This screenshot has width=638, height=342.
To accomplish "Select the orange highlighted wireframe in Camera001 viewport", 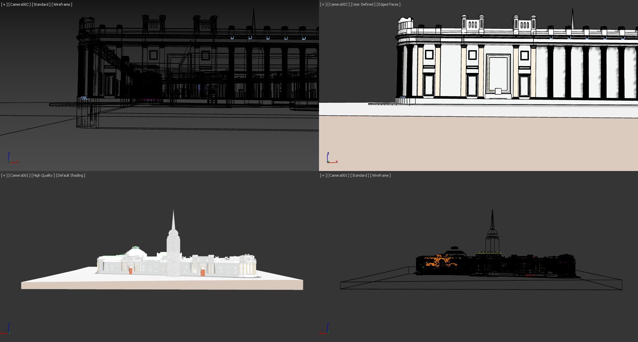I will tap(438, 261).
